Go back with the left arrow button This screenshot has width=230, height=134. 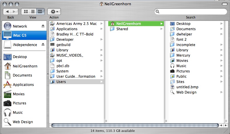[x=7, y=11]
